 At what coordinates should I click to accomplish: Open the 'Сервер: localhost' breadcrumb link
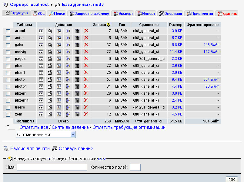pyautogui.click(x=29, y=5)
